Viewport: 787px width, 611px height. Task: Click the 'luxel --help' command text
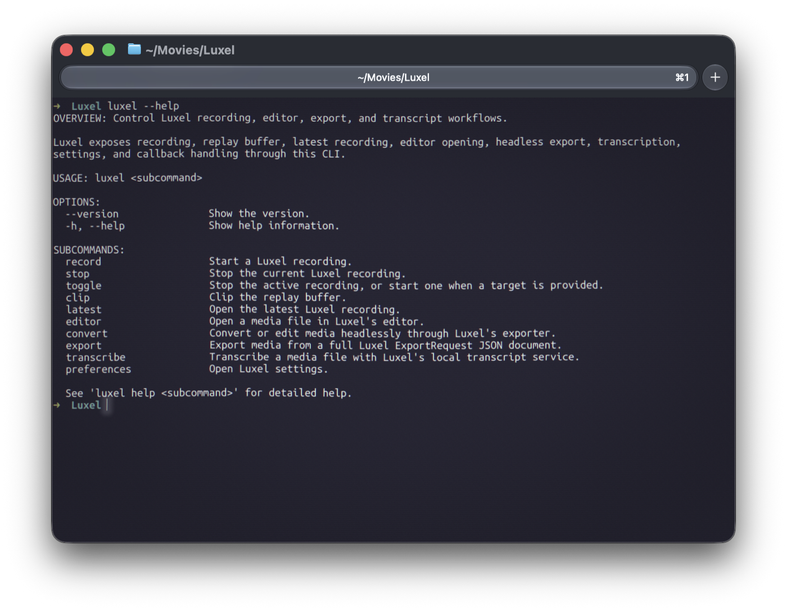143,106
